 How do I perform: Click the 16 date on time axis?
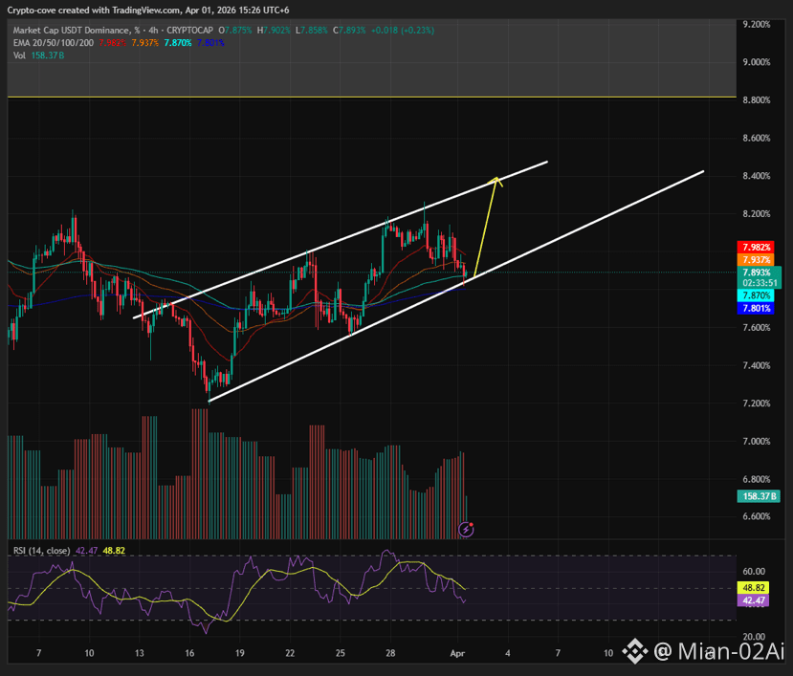pyautogui.click(x=189, y=653)
